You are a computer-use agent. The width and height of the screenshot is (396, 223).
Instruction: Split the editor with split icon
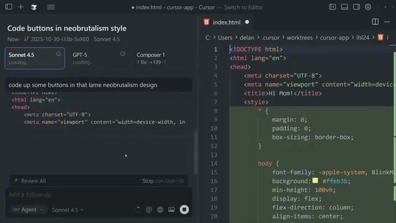pos(376,22)
